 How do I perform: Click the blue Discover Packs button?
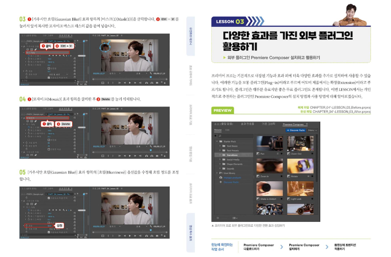pos(296,130)
